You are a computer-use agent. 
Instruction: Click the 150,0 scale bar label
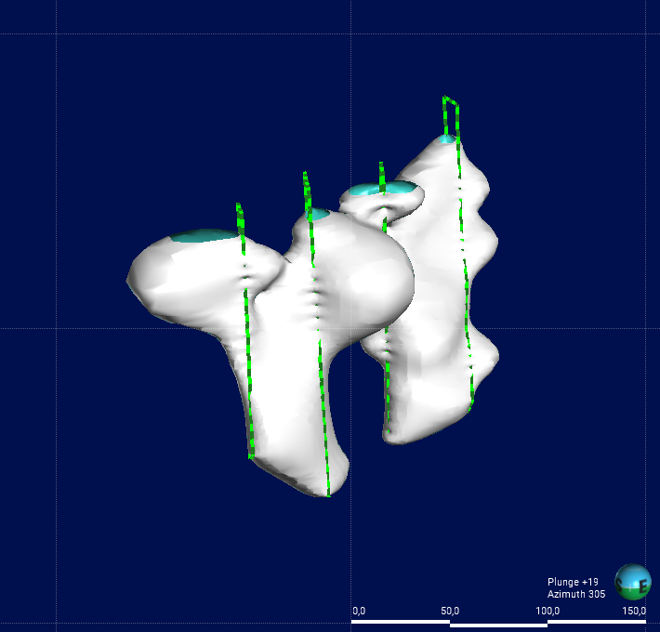click(x=634, y=611)
